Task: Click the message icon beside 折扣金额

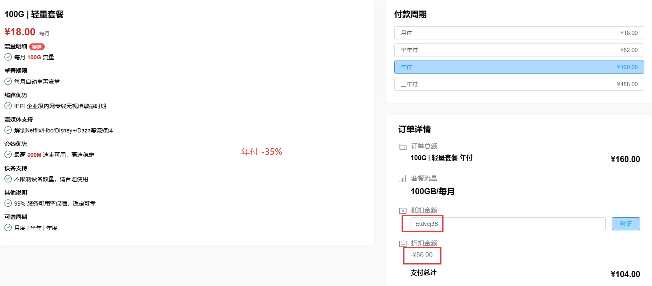Action: (403, 244)
